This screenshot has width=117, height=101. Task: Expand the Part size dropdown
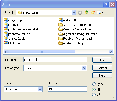point(40,89)
